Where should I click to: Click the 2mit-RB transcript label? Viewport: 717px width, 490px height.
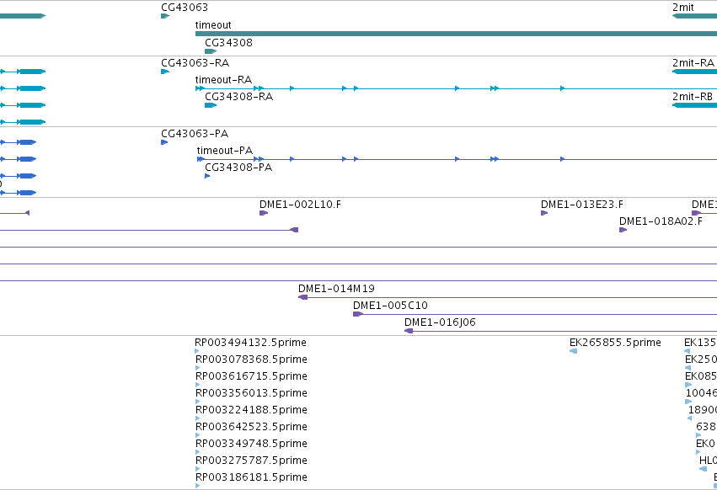point(693,97)
